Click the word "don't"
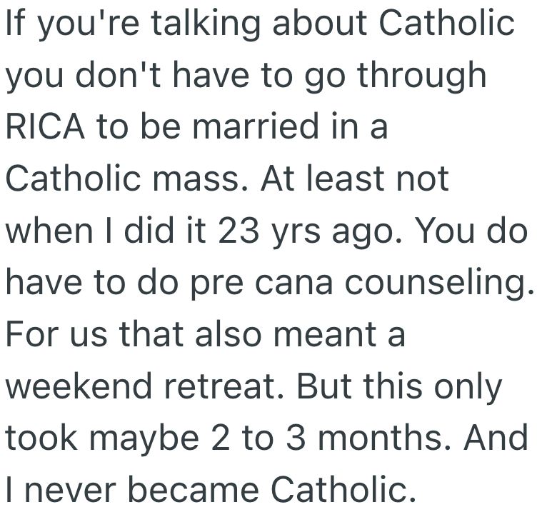Viewport: 547px width, 517px height. coord(122,76)
